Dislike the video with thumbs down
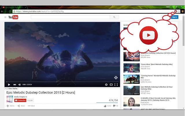 114,106
